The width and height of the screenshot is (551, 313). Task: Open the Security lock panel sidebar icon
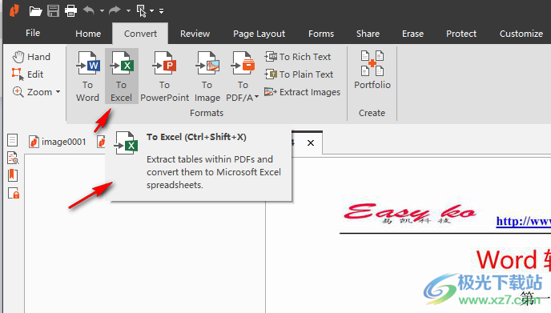click(14, 193)
